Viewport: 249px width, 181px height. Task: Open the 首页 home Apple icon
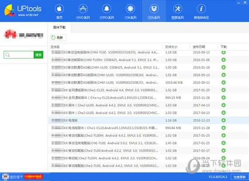[59, 9]
